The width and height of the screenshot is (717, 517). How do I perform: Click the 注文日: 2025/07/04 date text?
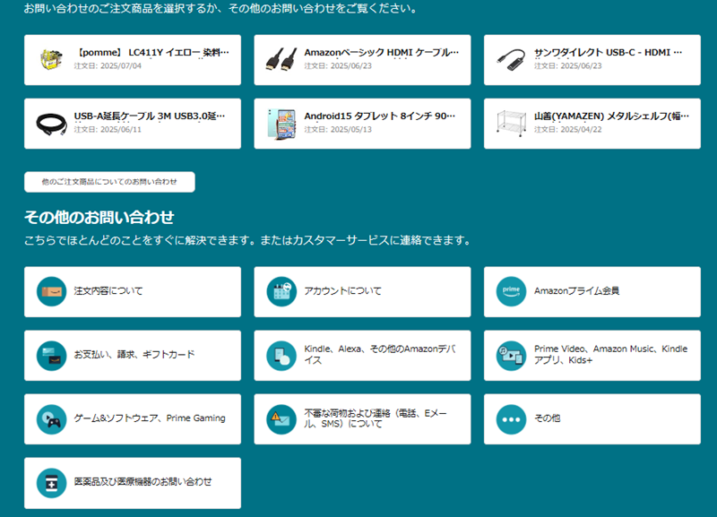tap(108, 65)
